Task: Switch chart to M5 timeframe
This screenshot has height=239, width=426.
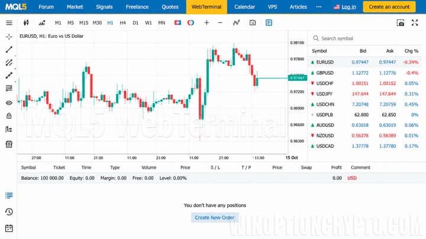Action: pos(70,23)
